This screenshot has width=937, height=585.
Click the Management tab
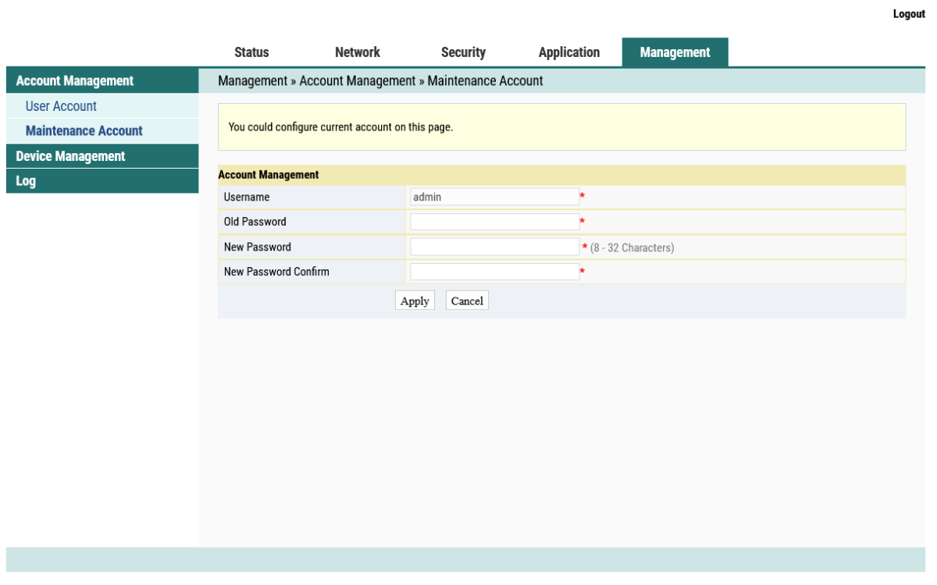pyautogui.click(x=675, y=52)
